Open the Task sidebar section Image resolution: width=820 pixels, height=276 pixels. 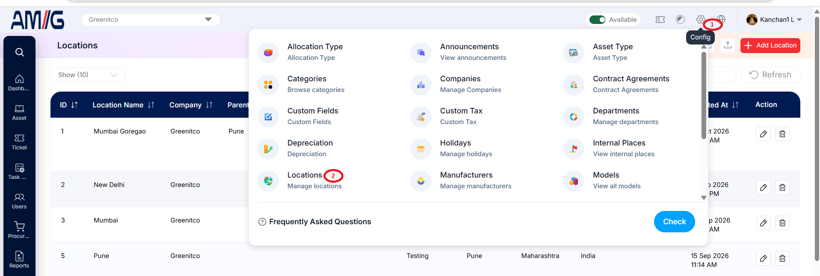click(19, 171)
